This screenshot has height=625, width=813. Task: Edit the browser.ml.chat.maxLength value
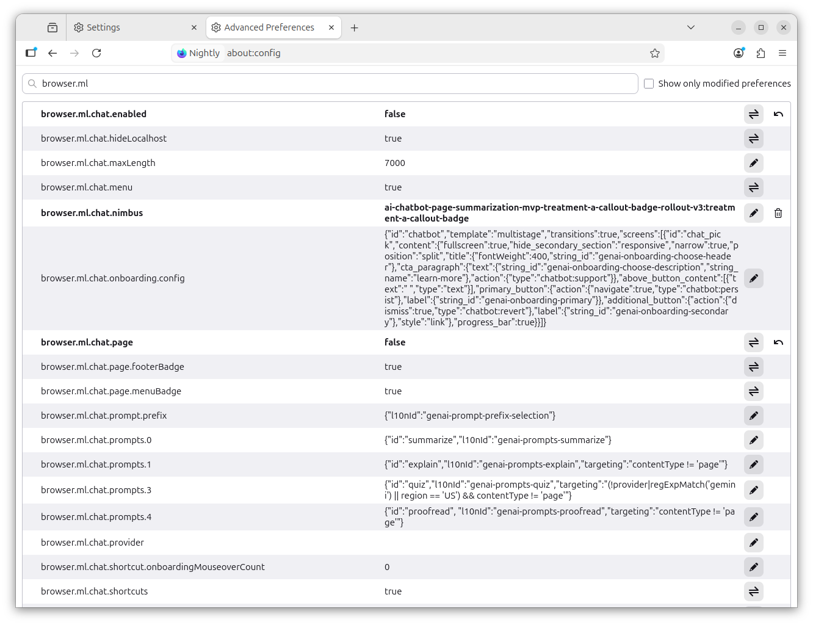[x=754, y=163]
